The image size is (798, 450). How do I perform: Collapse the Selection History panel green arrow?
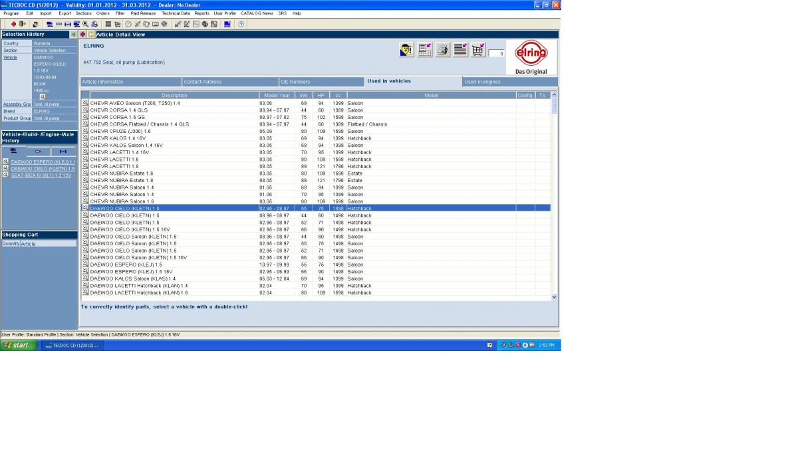click(x=73, y=34)
